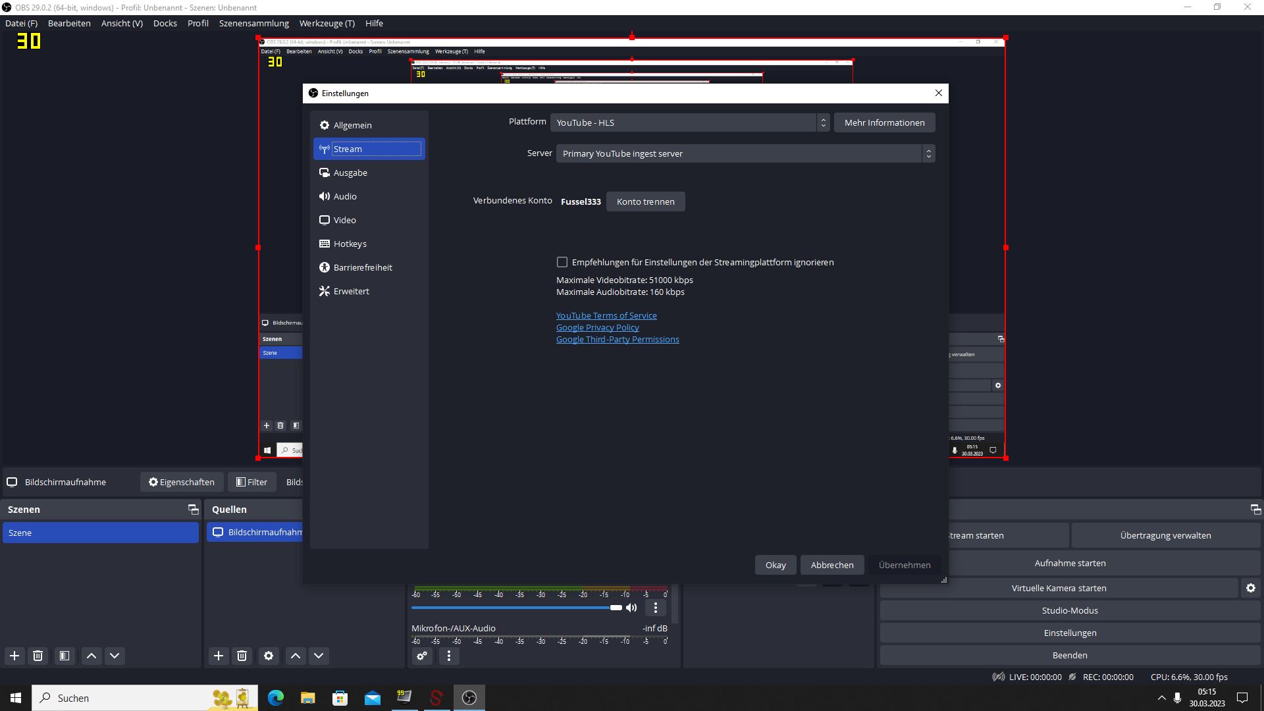Open the Filter button for the source
1264x711 pixels.
252,482
